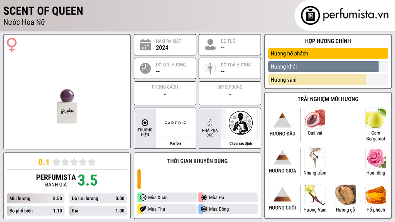395x222 pixels.
Task: Click the HỢP HƯƠNG CHÍNH heading
Action: 328,41
